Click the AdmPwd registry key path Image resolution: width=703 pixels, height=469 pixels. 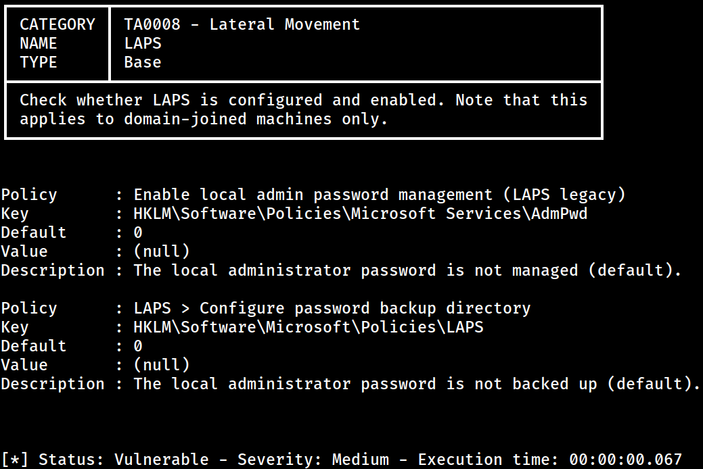click(361, 214)
